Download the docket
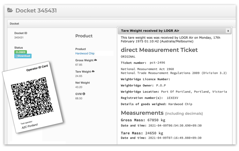Screen dimensions: 239x151 [x=23, y=56]
